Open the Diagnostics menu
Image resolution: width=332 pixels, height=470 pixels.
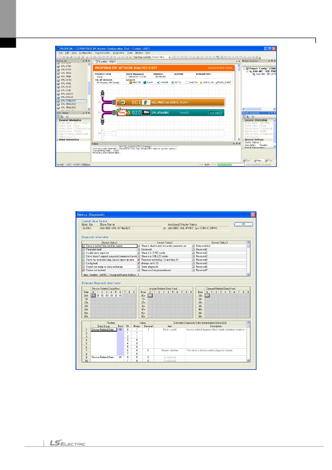[118, 53]
